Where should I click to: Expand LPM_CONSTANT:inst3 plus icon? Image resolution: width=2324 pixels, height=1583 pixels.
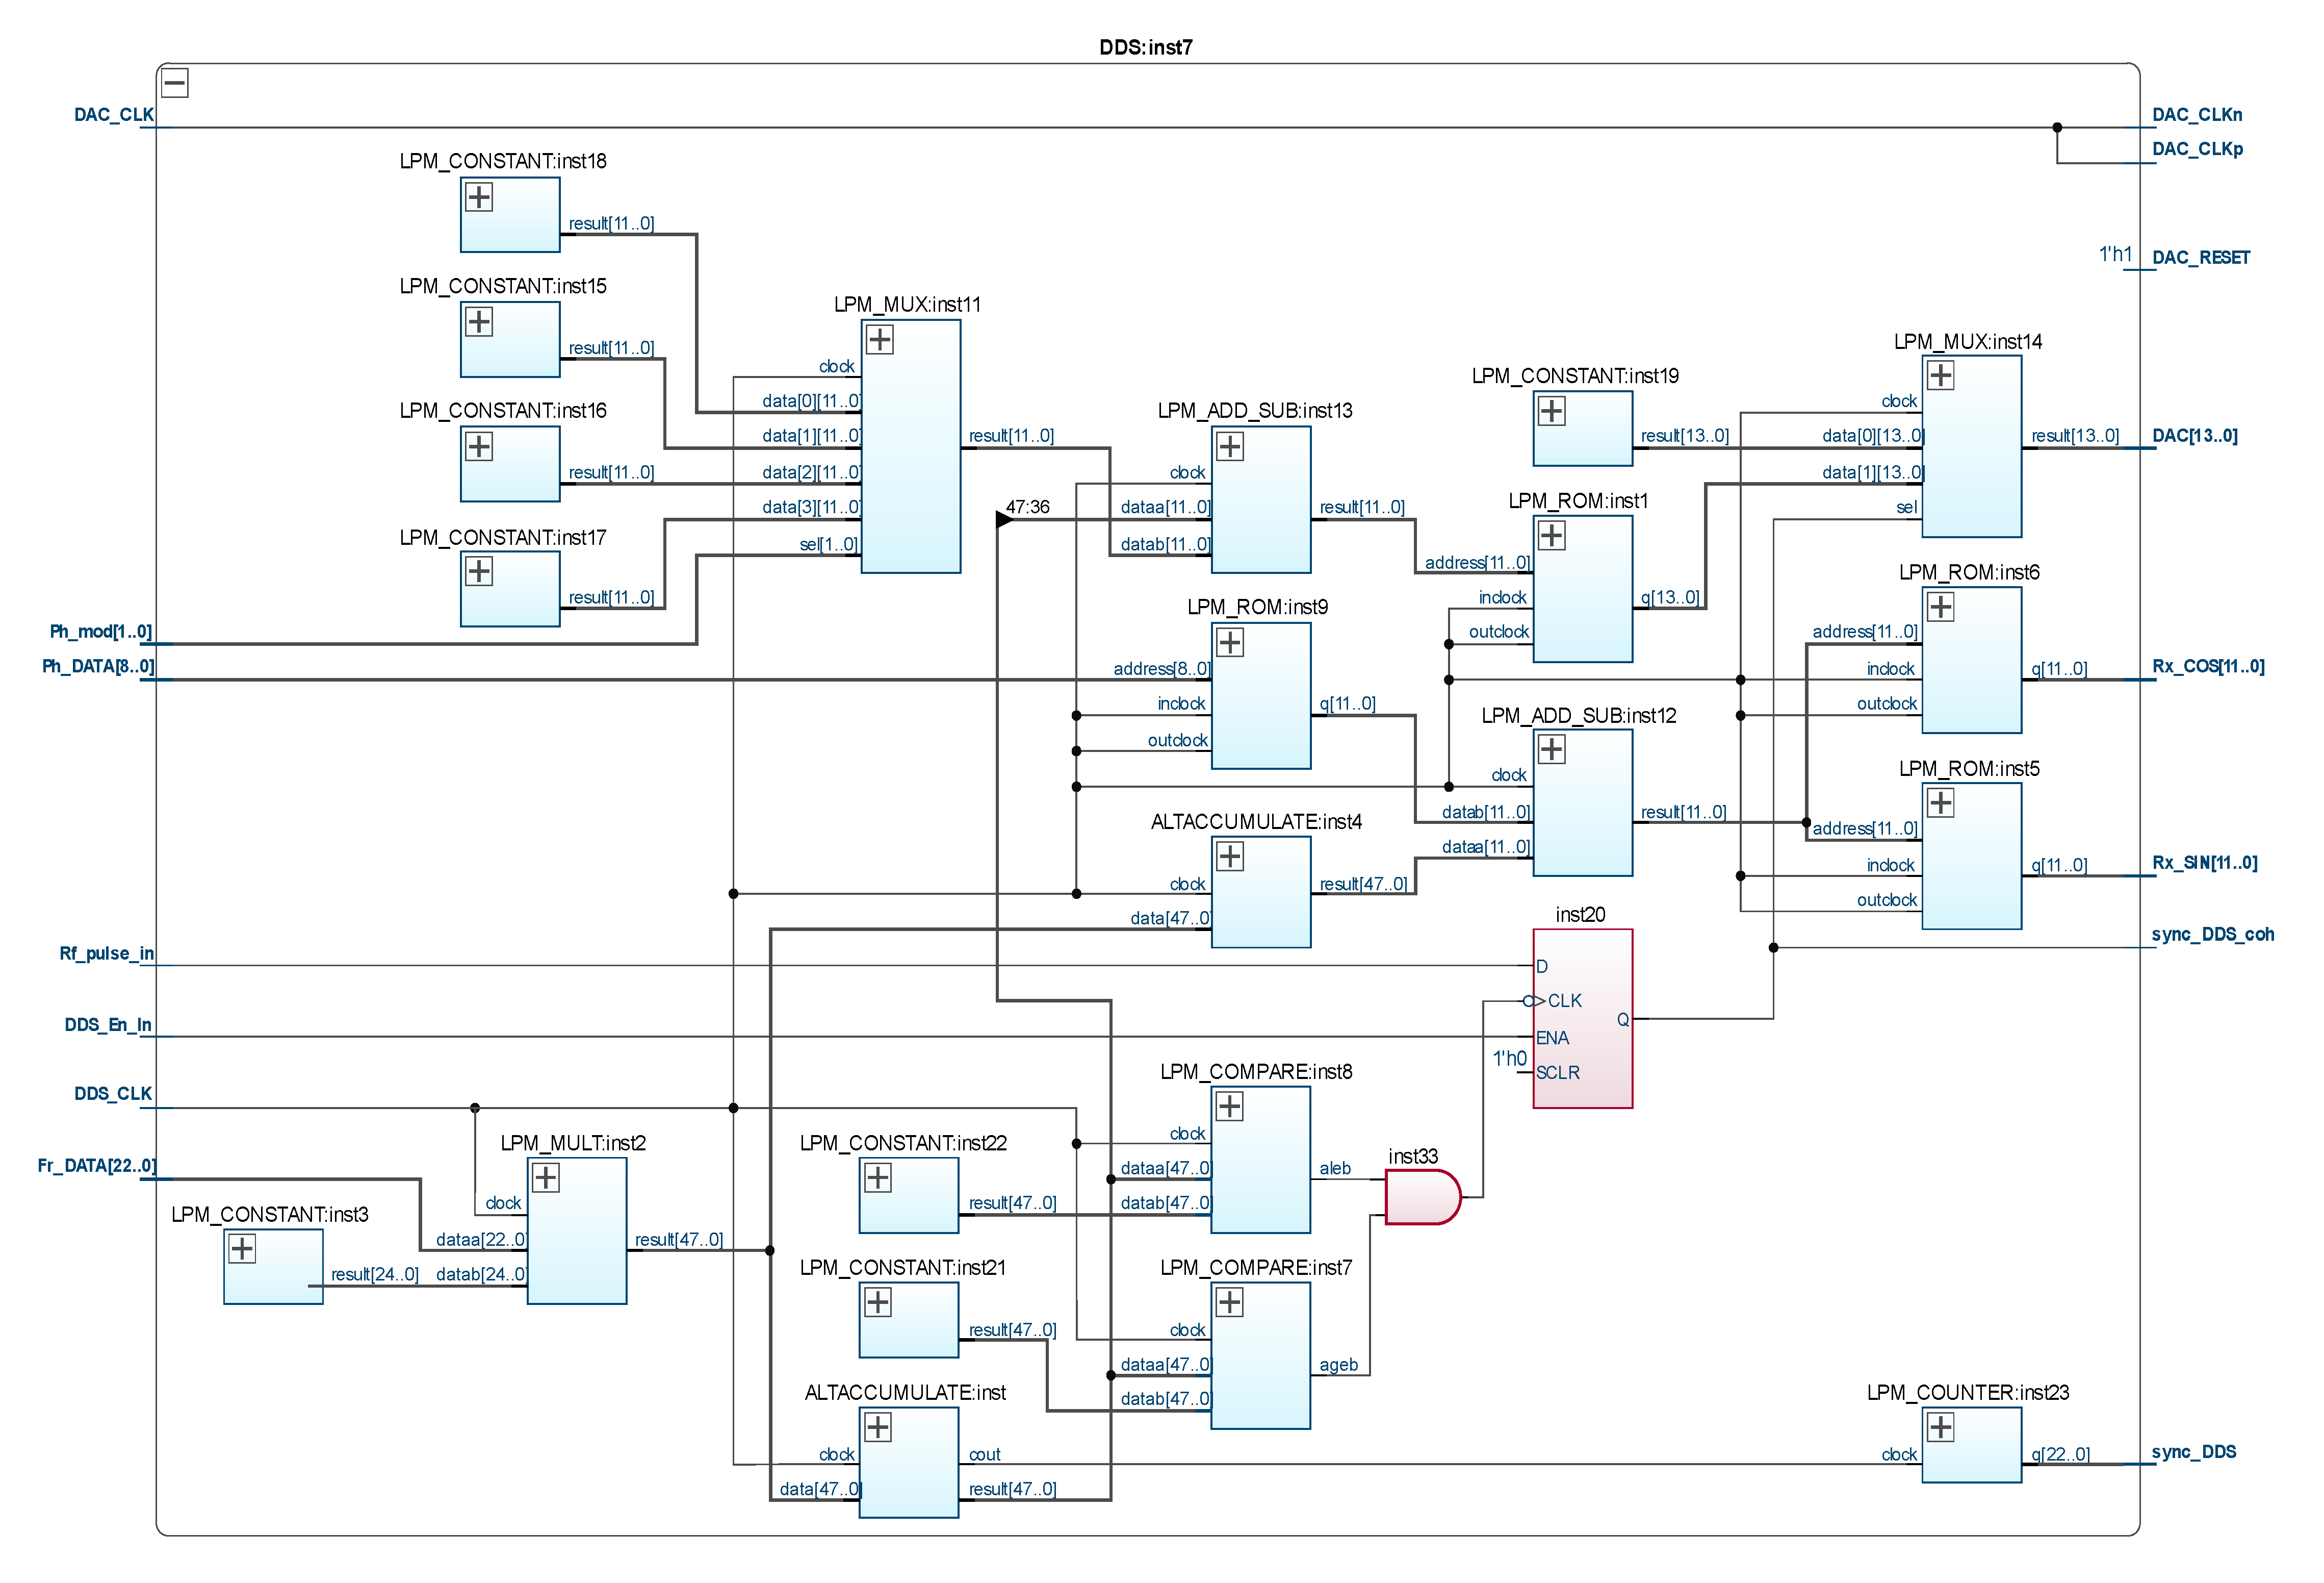click(242, 1249)
